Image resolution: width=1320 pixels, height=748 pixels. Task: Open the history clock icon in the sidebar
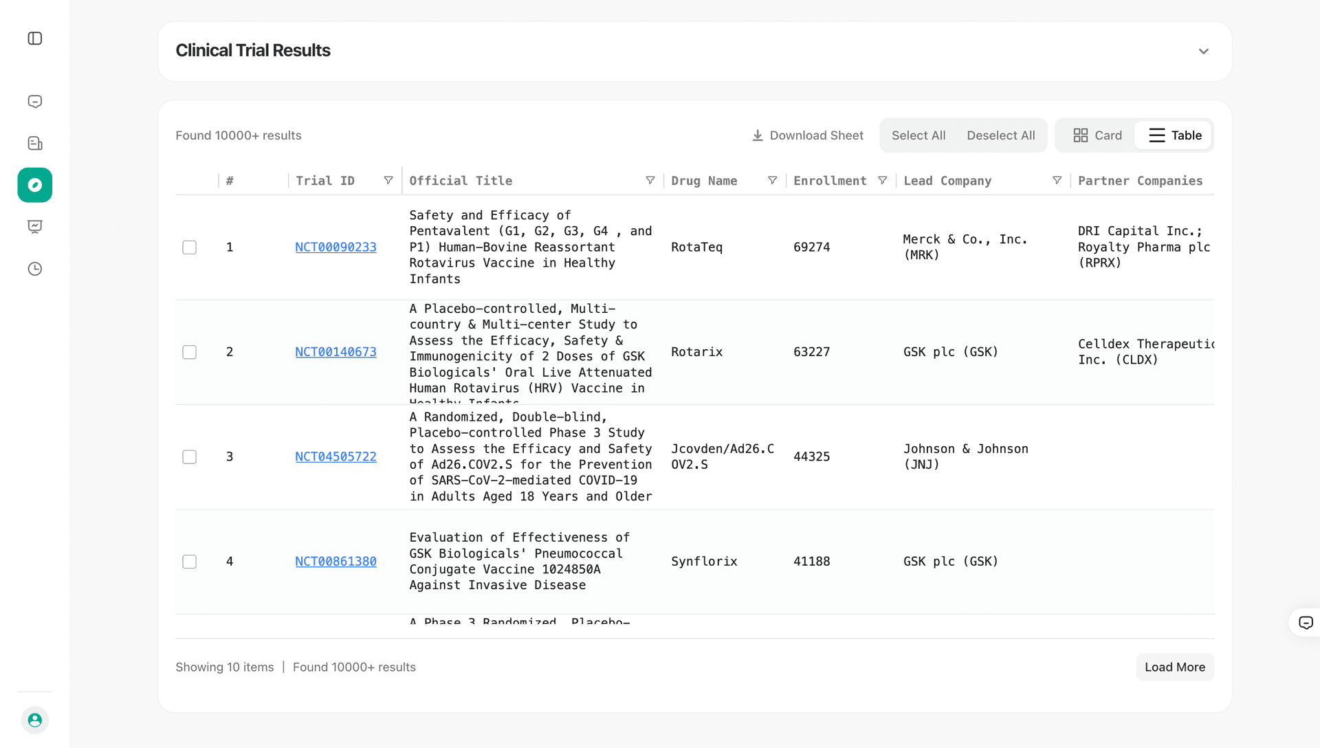click(35, 269)
